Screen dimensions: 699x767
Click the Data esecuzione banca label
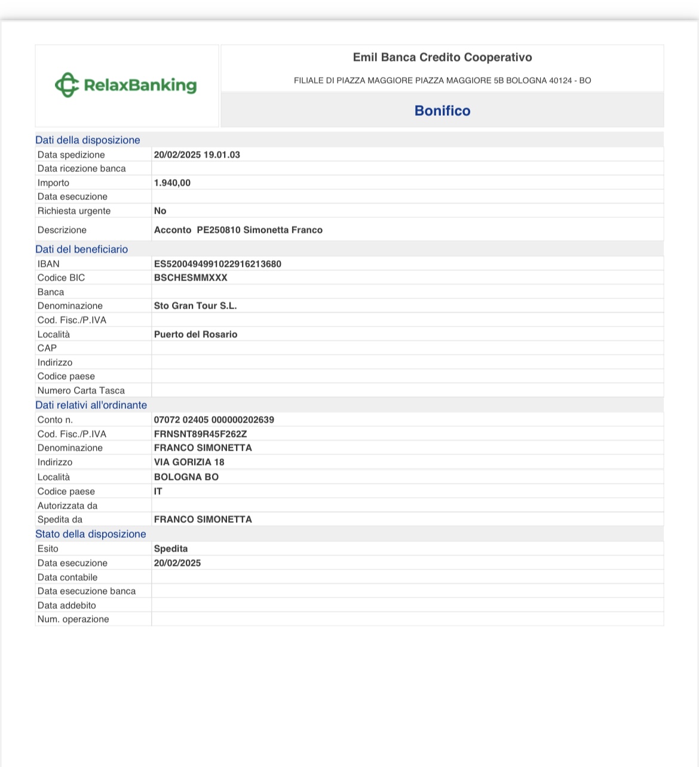coord(87,591)
